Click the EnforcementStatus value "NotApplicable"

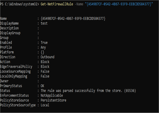tap(51, 95)
